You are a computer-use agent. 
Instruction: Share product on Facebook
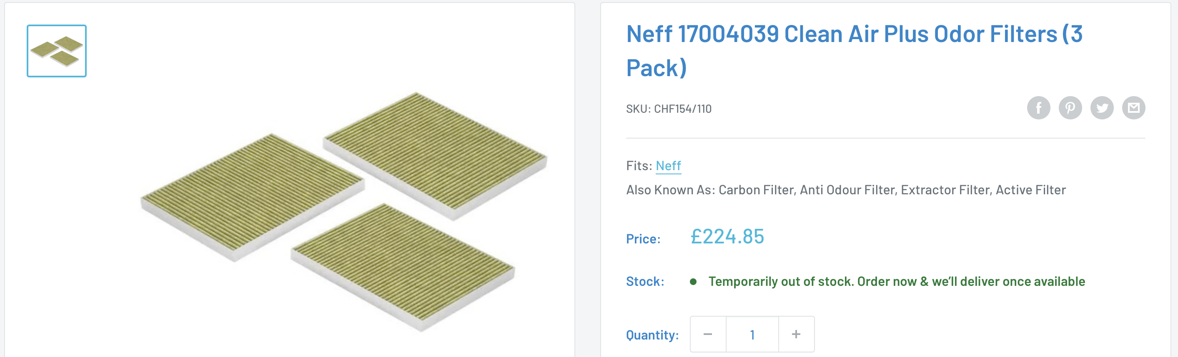click(x=1038, y=108)
